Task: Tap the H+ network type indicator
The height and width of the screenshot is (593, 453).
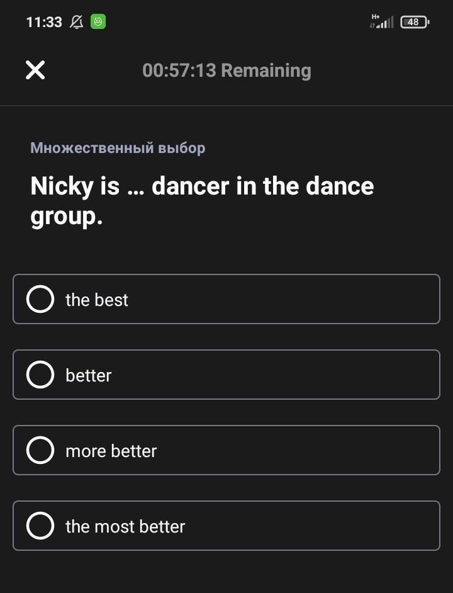Action: pyautogui.click(x=376, y=16)
